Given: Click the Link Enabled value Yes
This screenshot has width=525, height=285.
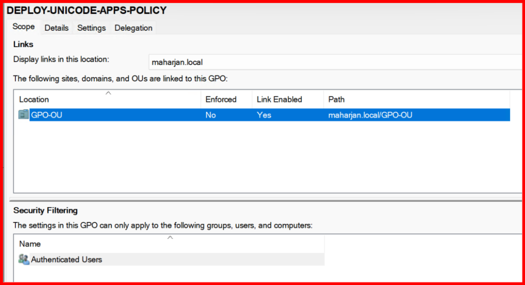Looking at the screenshot, I should coord(264,115).
